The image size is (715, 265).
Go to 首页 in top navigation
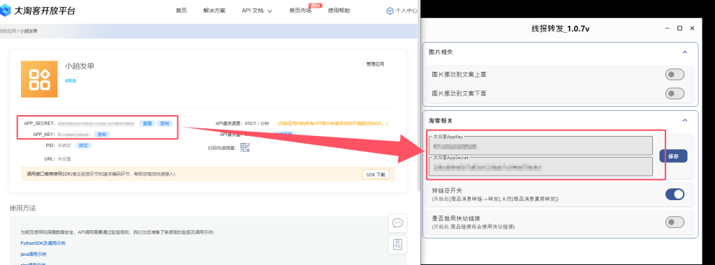pyautogui.click(x=181, y=11)
